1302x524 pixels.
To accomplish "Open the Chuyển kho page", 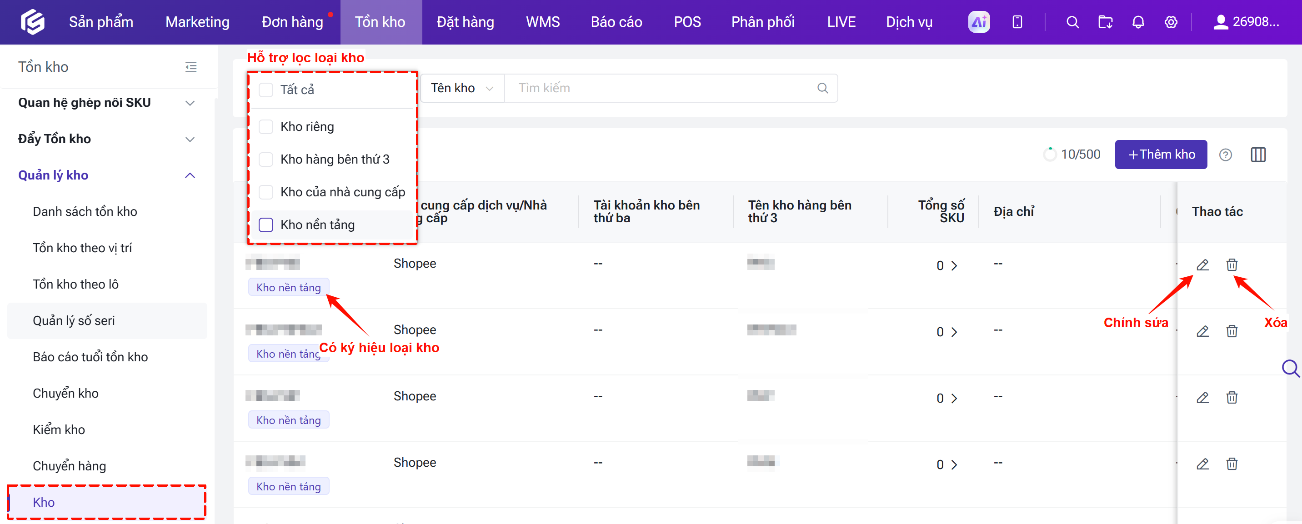I will point(66,394).
